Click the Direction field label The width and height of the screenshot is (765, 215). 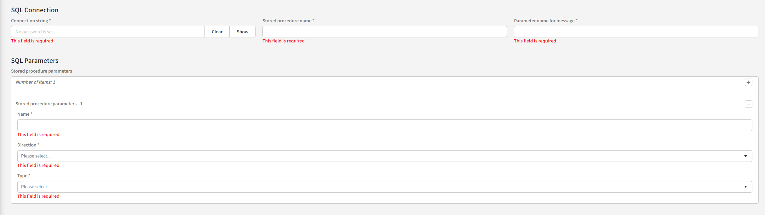click(27, 145)
